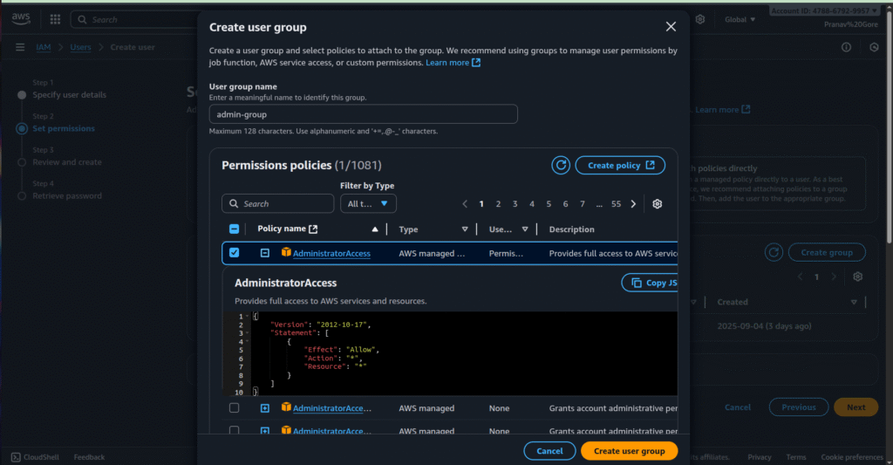Image resolution: width=893 pixels, height=465 pixels.
Task: Click the refresh policies icon button
Action: coord(561,165)
